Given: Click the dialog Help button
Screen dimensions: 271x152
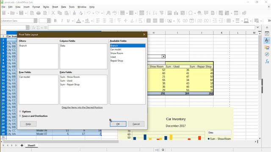Looking at the screenshot, I should (x=28, y=124).
